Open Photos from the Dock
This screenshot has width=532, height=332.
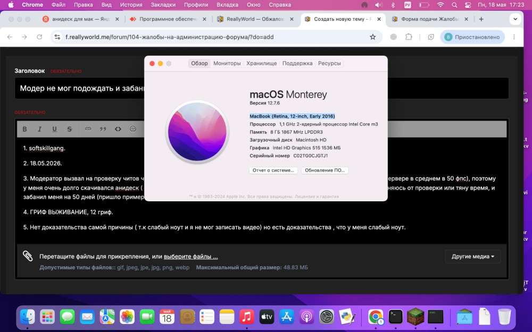tap(127, 317)
